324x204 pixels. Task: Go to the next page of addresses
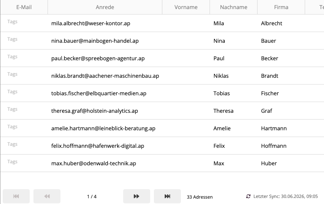137,196
